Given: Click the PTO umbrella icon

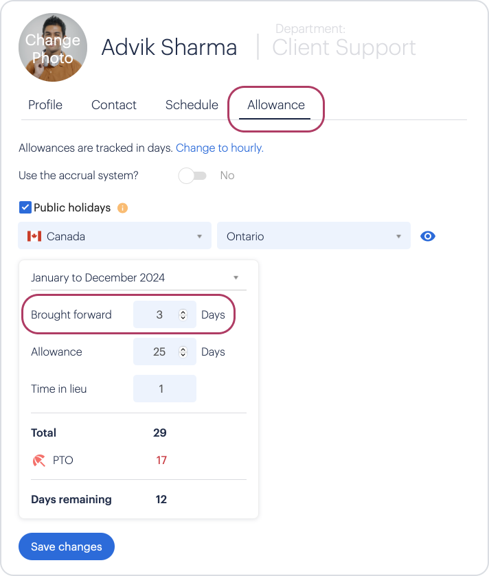Looking at the screenshot, I should click(x=39, y=460).
